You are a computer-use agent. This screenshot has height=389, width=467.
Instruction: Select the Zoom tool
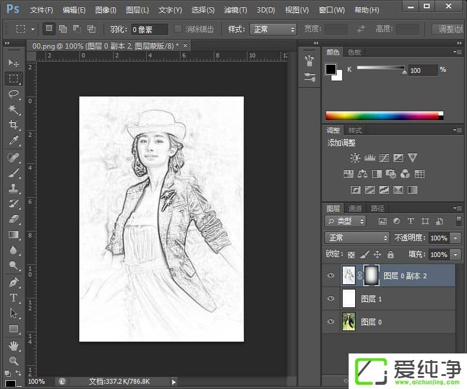pos(14,360)
